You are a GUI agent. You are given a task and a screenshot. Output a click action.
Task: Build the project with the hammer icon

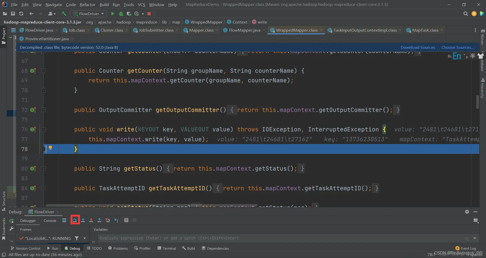pos(64,14)
